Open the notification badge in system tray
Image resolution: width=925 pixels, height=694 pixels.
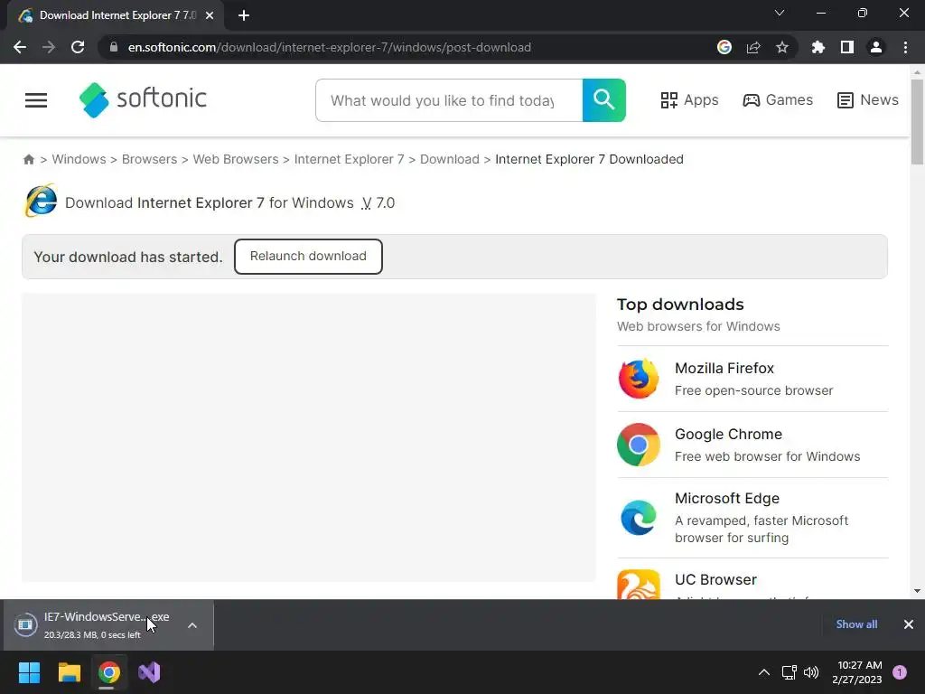point(900,672)
